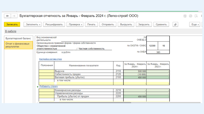Click the Добавить строку link

point(48,86)
